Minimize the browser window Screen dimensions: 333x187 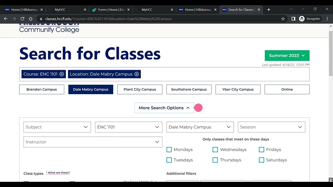[x=303, y=9]
